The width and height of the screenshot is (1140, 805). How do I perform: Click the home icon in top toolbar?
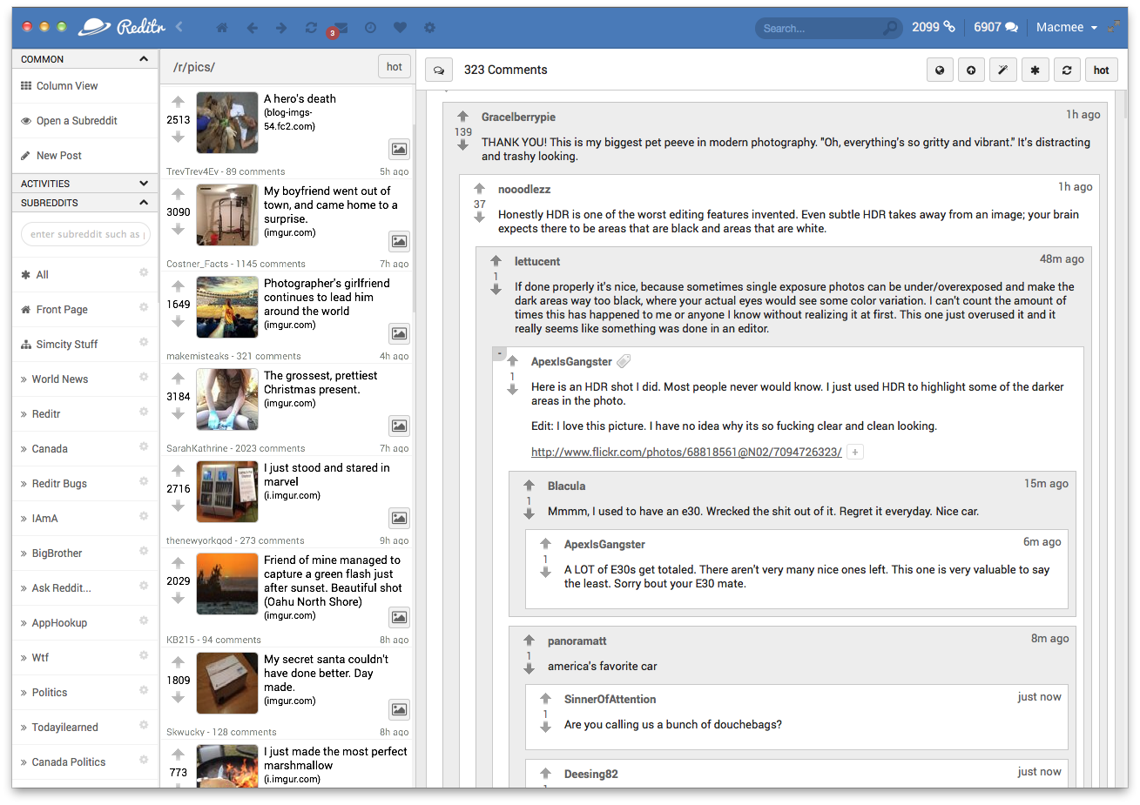point(222,28)
